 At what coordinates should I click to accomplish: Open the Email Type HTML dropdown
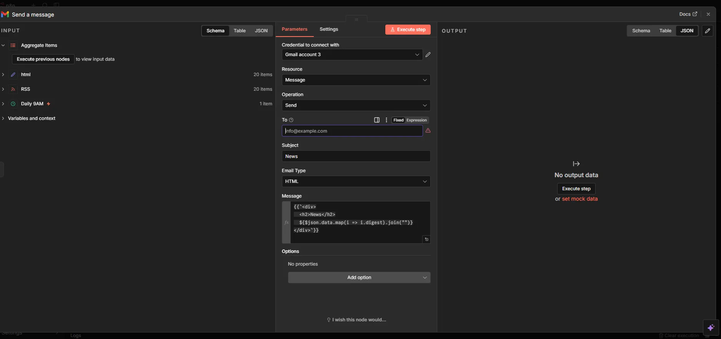356,181
